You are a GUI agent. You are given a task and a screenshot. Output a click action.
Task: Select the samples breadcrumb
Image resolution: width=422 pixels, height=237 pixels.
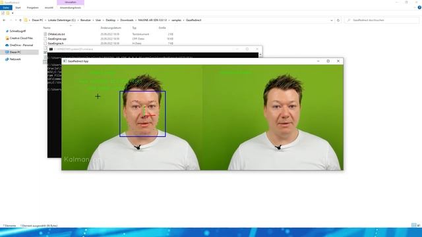pyautogui.click(x=176, y=20)
